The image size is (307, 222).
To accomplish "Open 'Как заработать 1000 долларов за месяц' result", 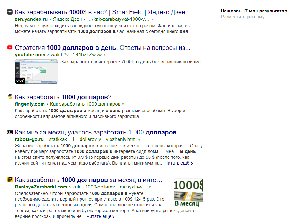I will tap(89, 180).
